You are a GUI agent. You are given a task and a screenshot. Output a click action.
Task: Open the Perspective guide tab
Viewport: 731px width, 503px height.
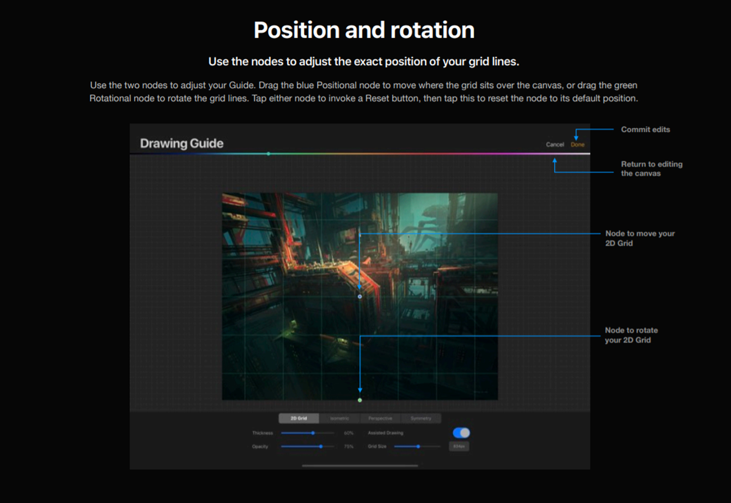point(380,418)
